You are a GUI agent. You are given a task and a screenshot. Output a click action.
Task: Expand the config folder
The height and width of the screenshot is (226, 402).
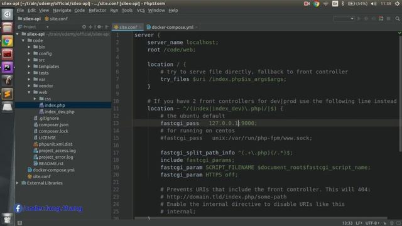click(29, 53)
